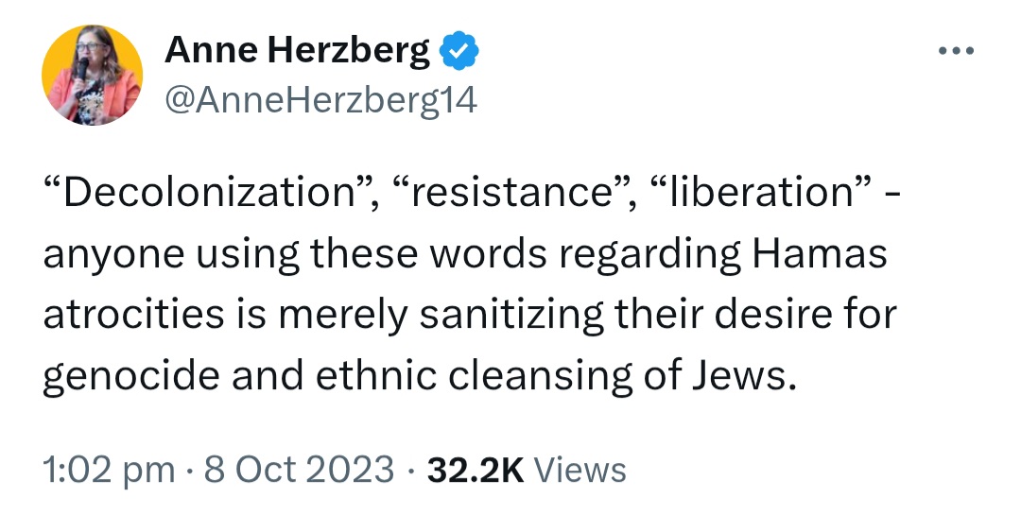Click the phrase "anyone using these words"
1021x515 pixels.
pos(295,256)
